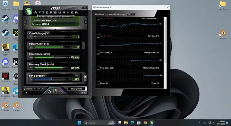
Task: Toggle the fan speed auto button
Action: [x=77, y=76]
